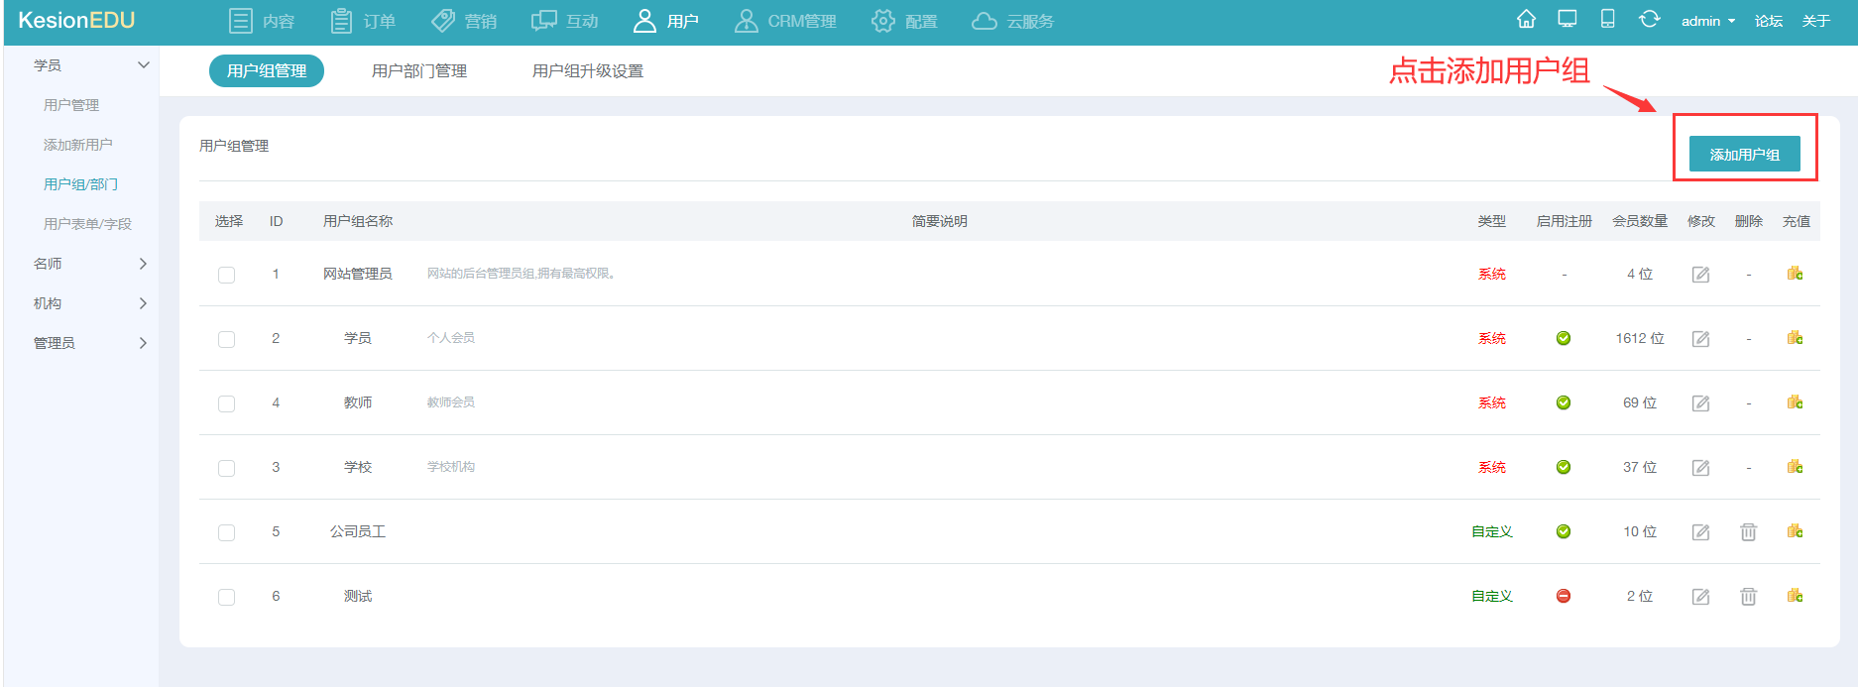Disable registration for 公司员工 group
Screen dimensions: 1858x687
[x=1564, y=531]
